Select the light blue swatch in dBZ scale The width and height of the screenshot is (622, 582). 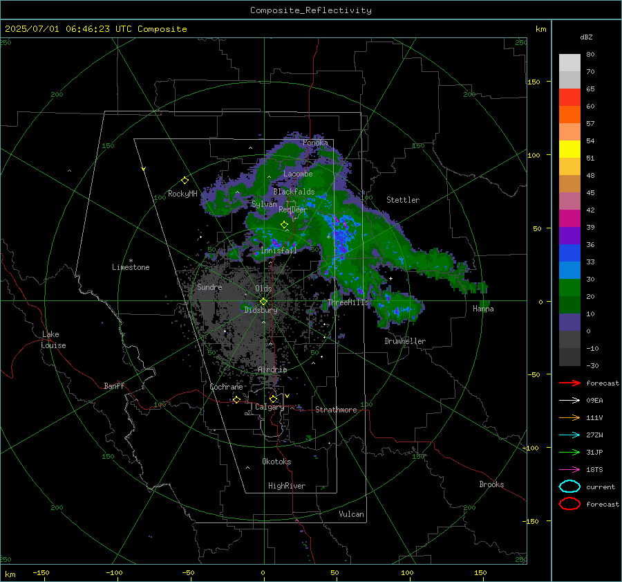[569, 270]
